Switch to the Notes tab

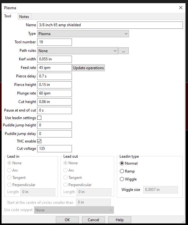pos(24,17)
